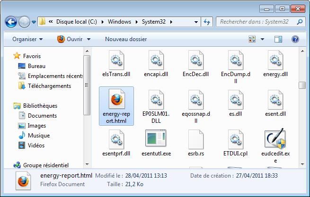Click the Firefox preview icon in details pane

(23, 181)
